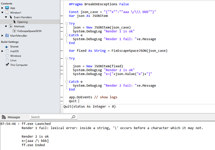Click the Build Settings section header
215x150 pixels.
point(10,42)
